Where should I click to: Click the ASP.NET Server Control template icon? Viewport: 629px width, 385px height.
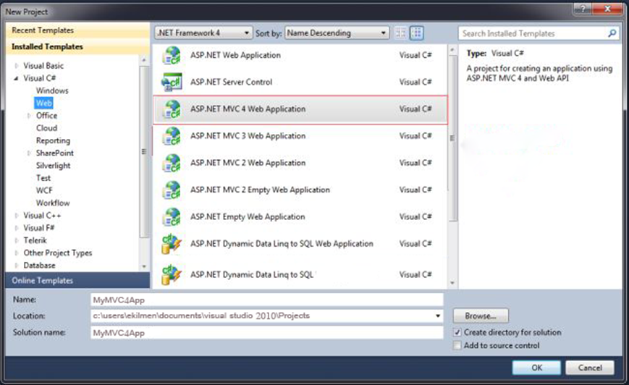[x=172, y=82]
